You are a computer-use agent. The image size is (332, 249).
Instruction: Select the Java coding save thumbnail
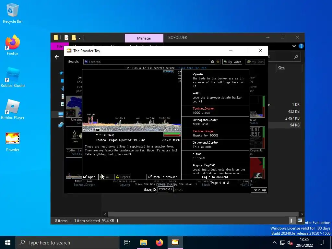point(74,137)
